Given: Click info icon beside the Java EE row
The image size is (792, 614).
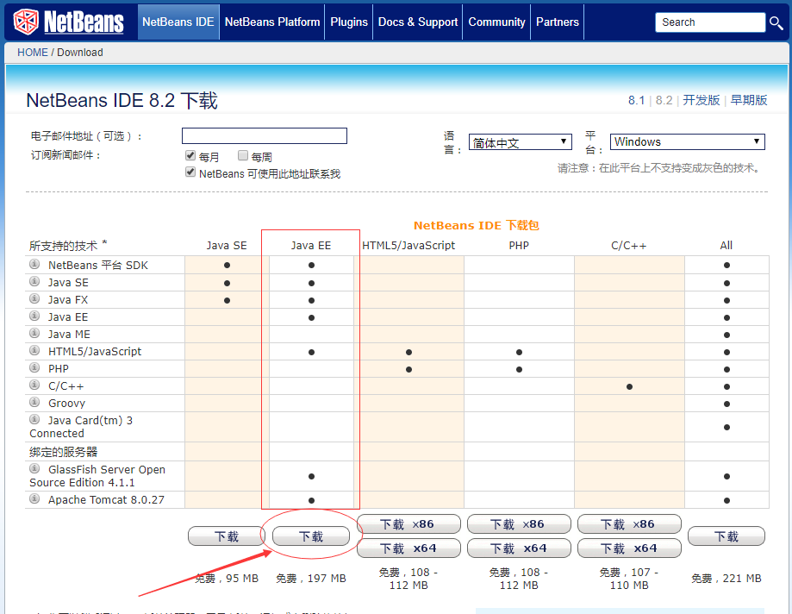Looking at the screenshot, I should (34, 316).
